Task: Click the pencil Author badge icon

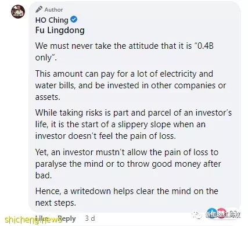Action: 39,9
